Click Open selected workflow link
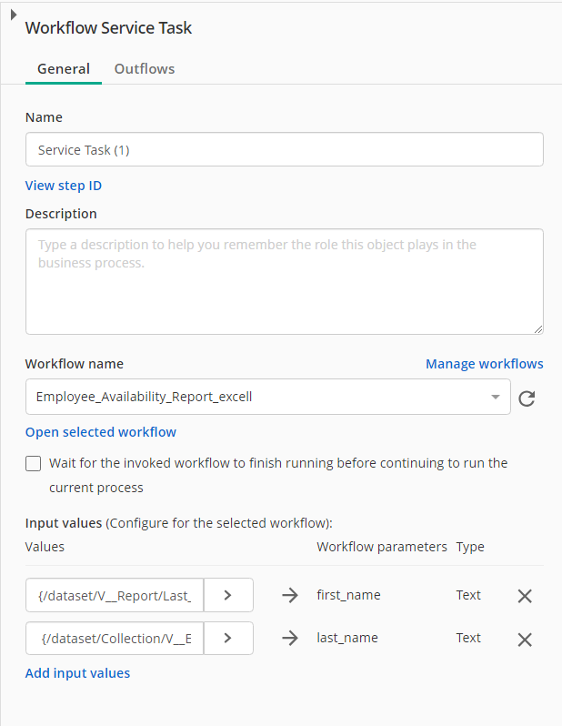This screenshot has width=562, height=726. [x=101, y=432]
